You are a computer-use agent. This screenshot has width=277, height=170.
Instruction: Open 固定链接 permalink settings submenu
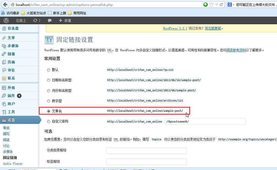[10, 158]
